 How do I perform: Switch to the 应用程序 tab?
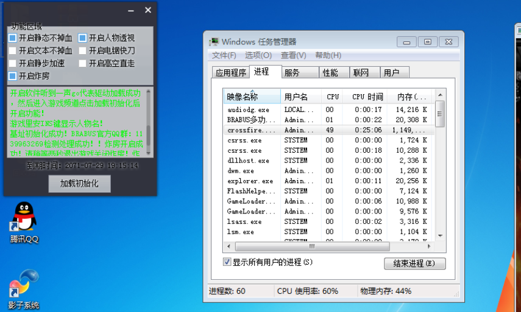230,72
